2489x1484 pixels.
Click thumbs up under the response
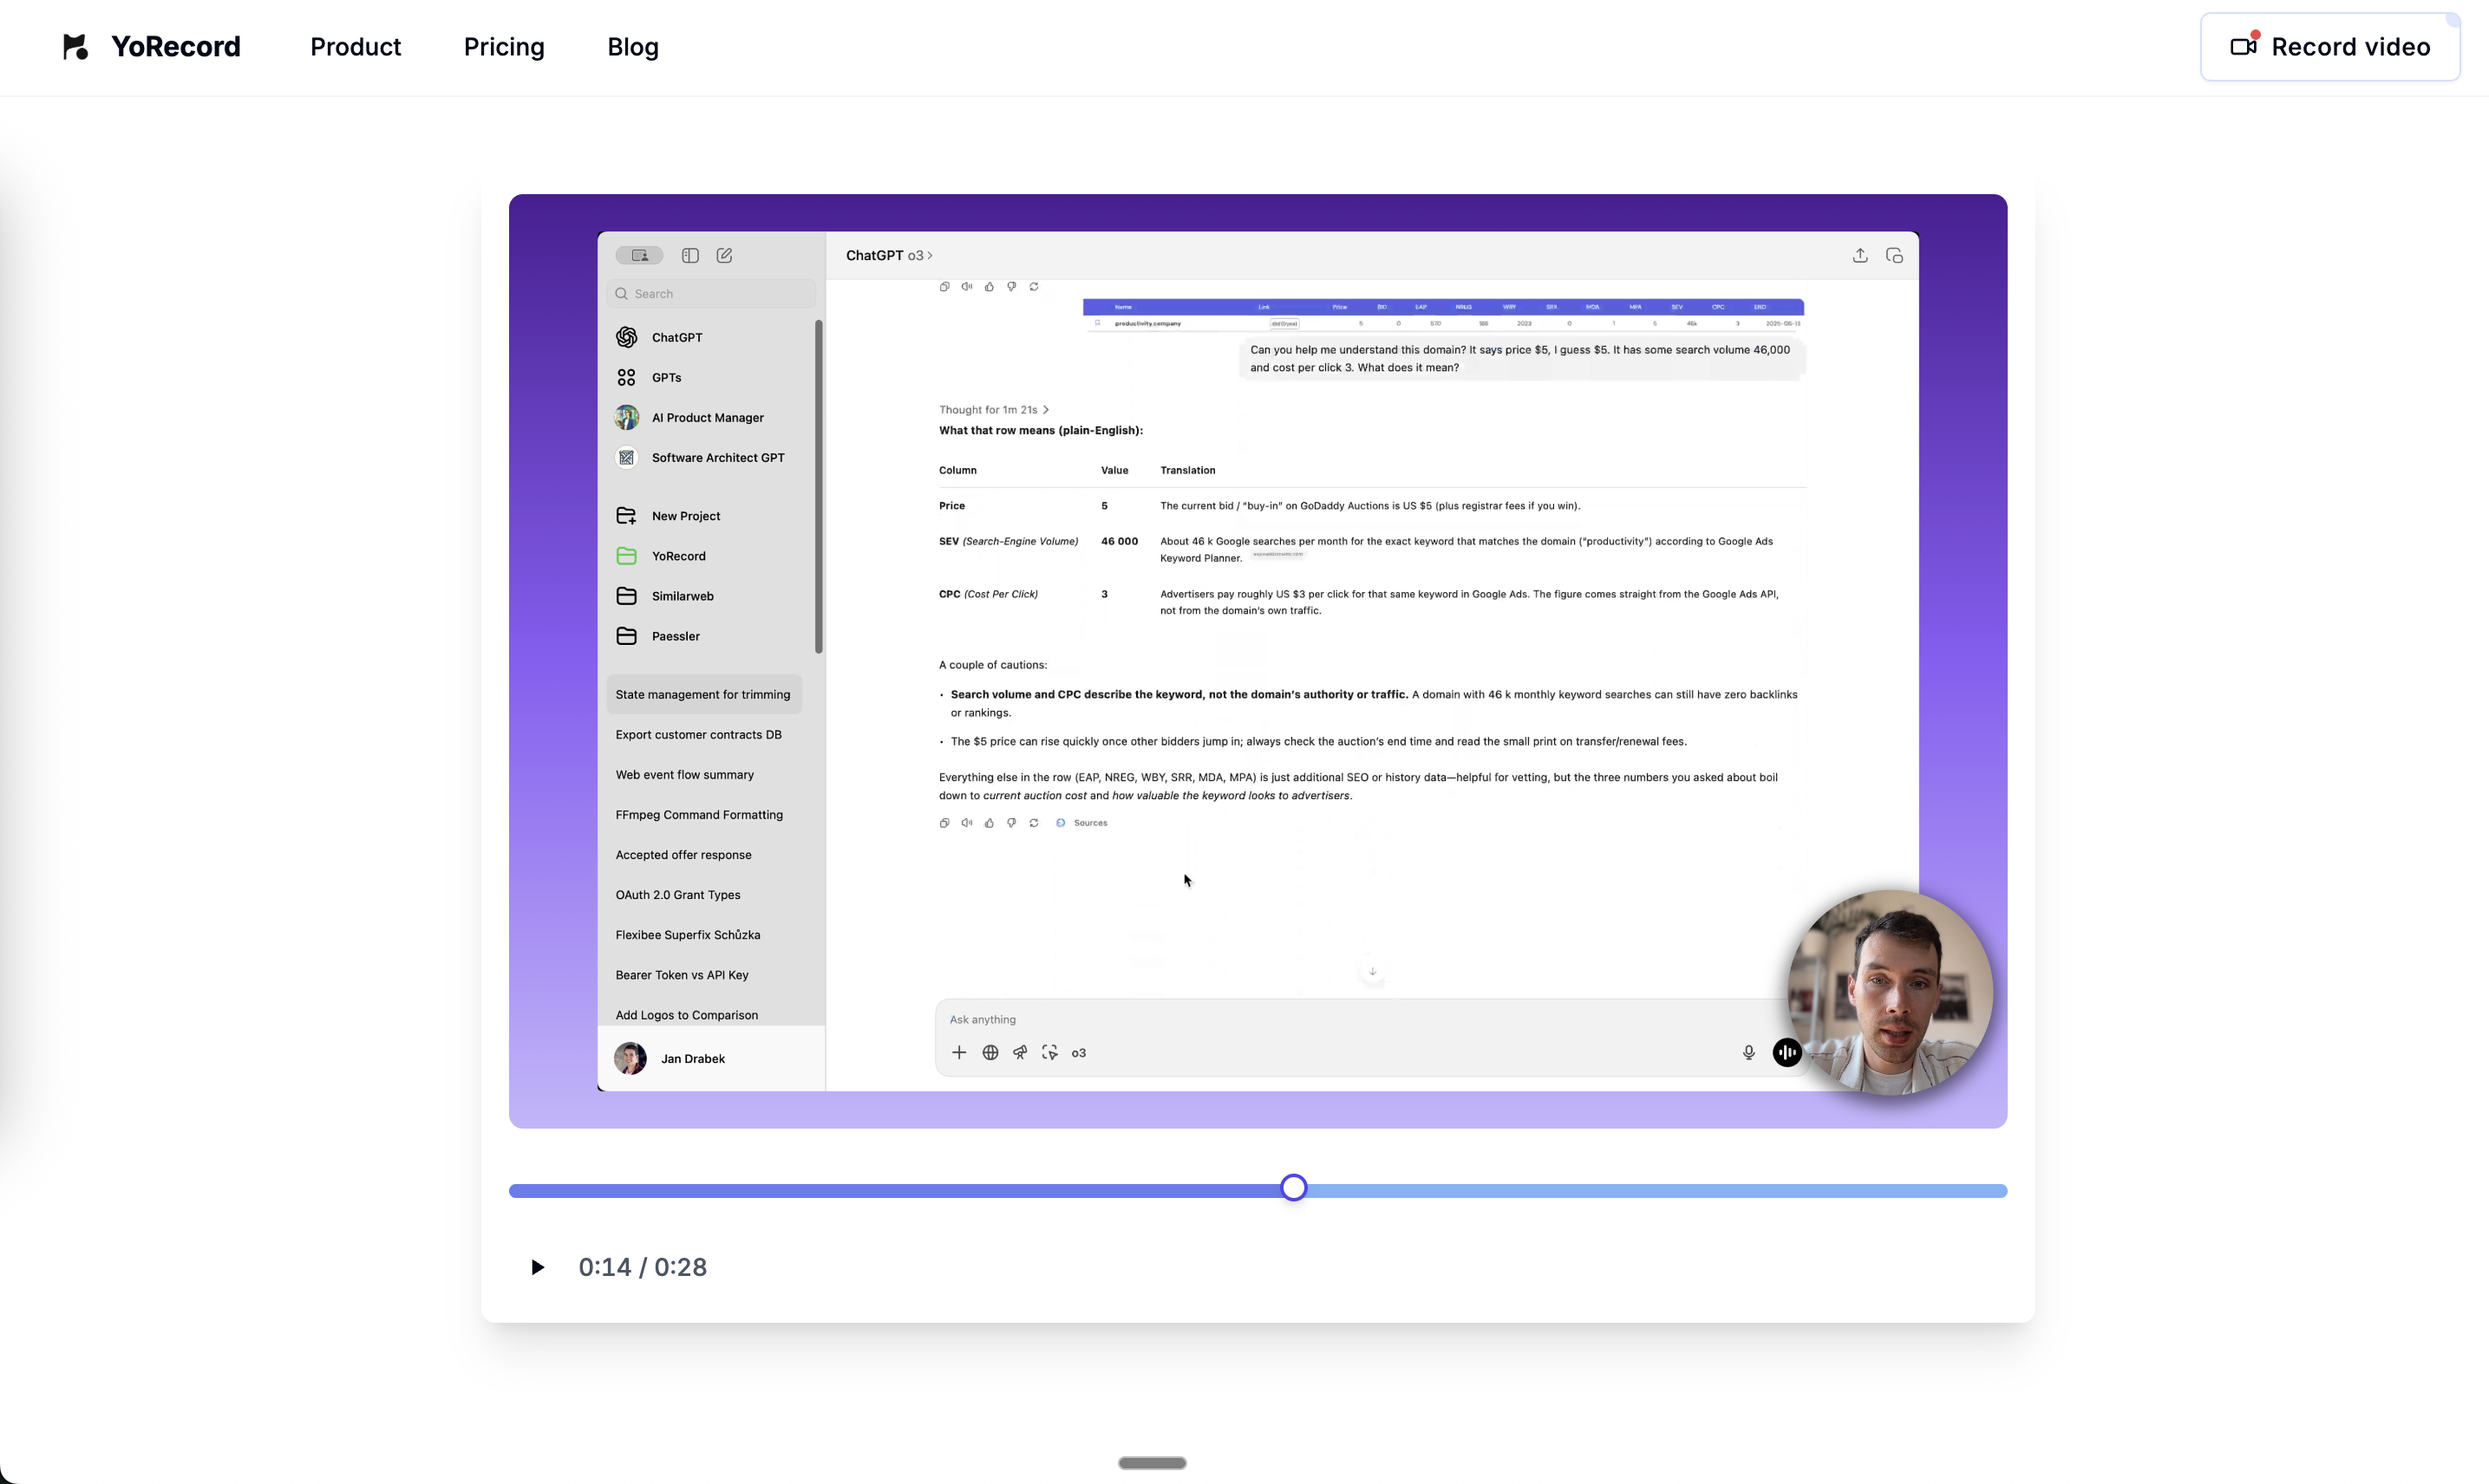990,823
